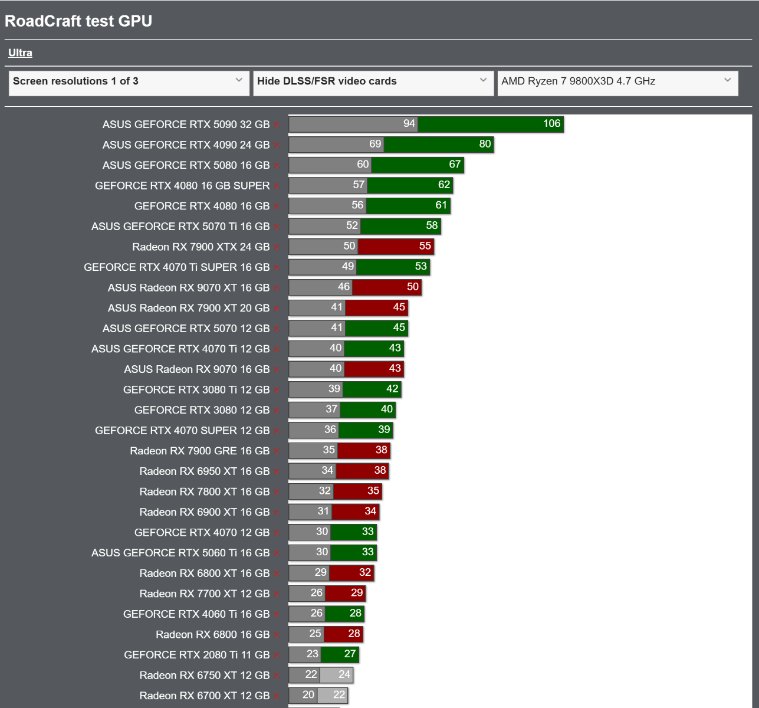
Task: Click the RTX 5090 green bar showing 106
Action: (x=491, y=124)
